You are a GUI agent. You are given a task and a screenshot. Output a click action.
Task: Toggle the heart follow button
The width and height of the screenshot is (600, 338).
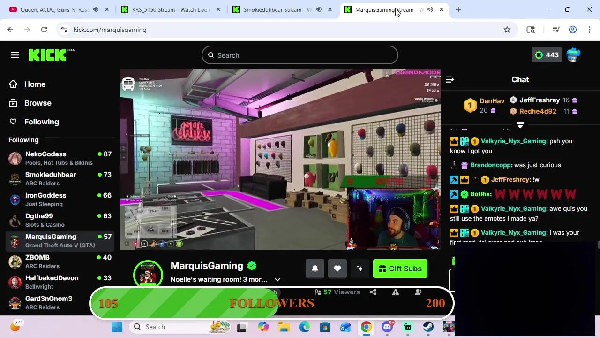(x=337, y=269)
